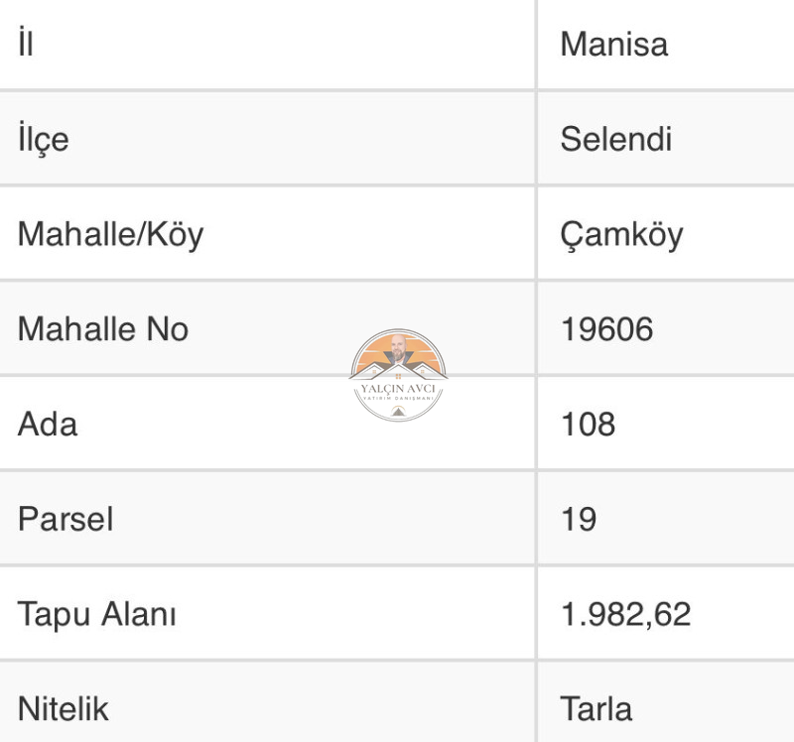794x742 pixels.
Task: Click the Yalçın Avcı watermark logo
Action: coord(398,375)
